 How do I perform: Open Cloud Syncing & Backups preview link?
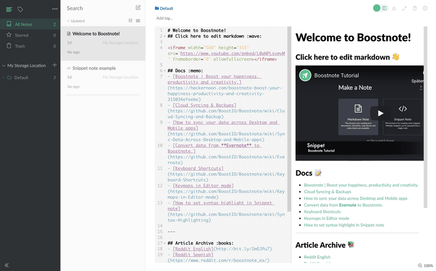pos(328,192)
